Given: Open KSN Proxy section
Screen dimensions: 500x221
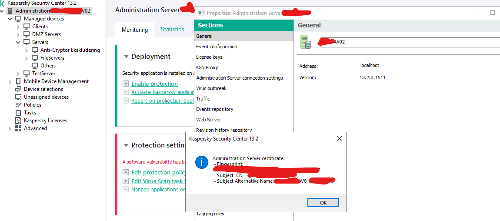Looking at the screenshot, I should pyautogui.click(x=207, y=67).
